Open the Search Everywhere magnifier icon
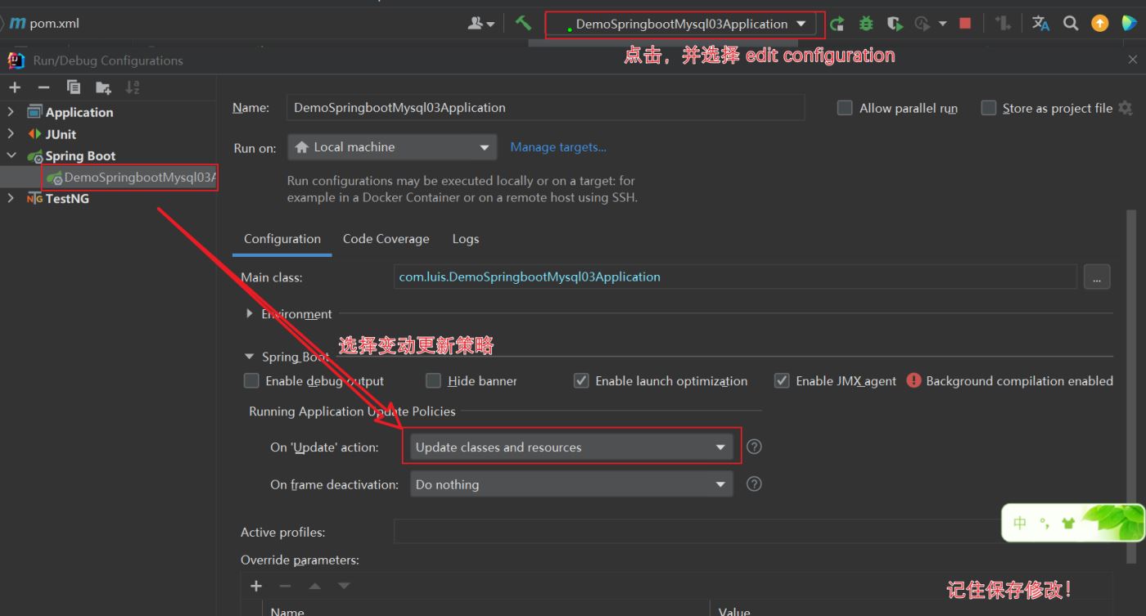The width and height of the screenshot is (1146, 616). point(1071,24)
